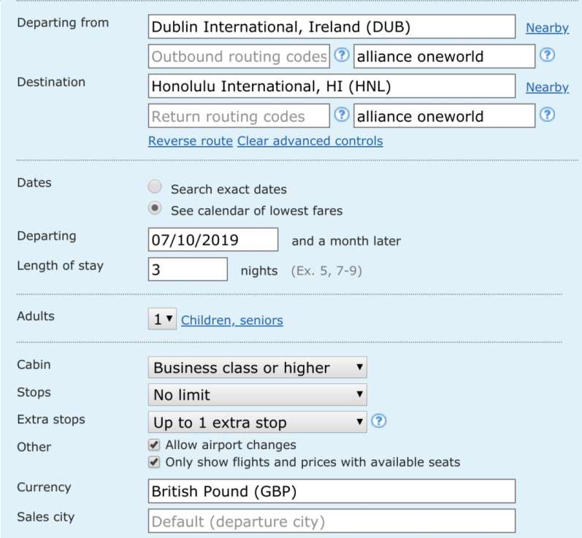Select Search exact dates radio option

(155, 187)
